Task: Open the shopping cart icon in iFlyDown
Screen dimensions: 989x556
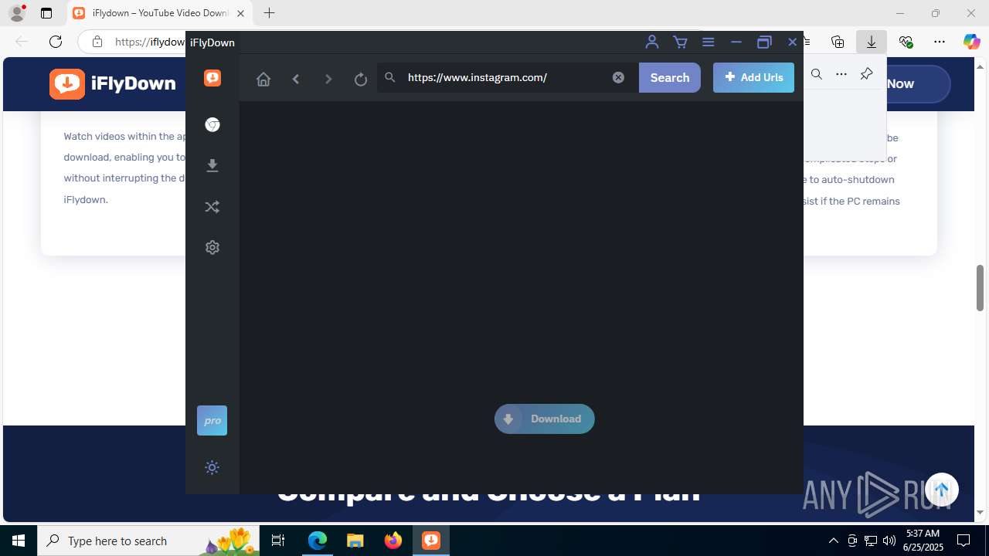Action: point(680,42)
